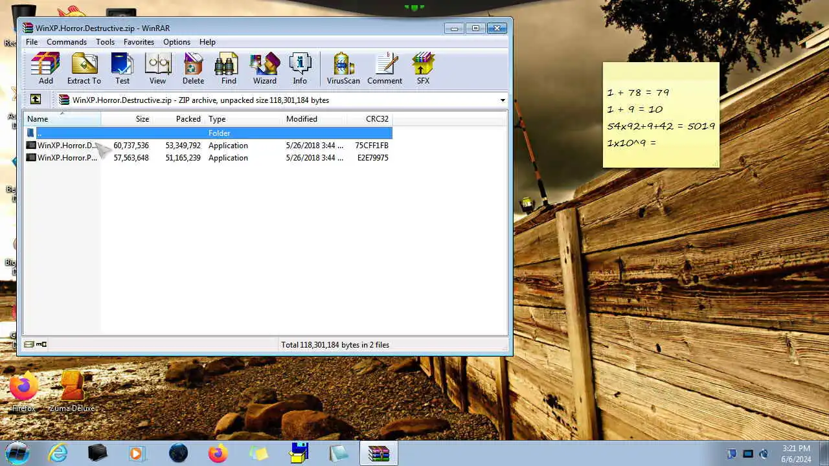This screenshot has height=466, width=829.
Task: Click the Zuma Deluxe desktop shortcut
Action: [x=72, y=392]
